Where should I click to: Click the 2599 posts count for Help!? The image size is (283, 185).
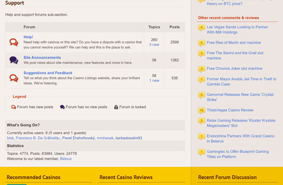tap(174, 42)
